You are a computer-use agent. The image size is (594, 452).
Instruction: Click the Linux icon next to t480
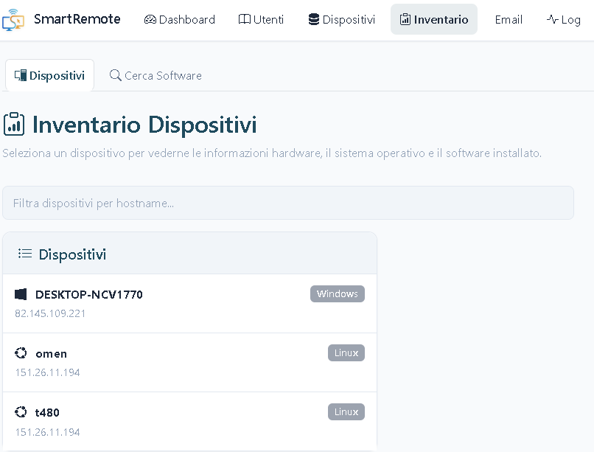coord(21,411)
